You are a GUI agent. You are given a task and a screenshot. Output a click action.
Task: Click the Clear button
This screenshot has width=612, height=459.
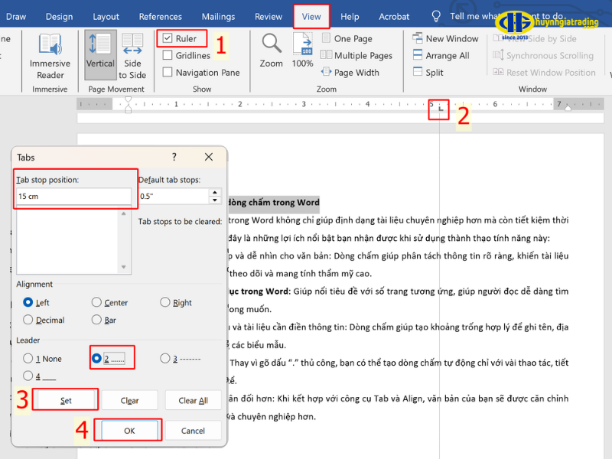tap(129, 400)
